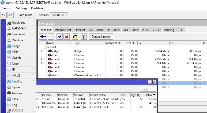
Task: Open Log in sidebar
Action: pyautogui.click(x=12, y=105)
